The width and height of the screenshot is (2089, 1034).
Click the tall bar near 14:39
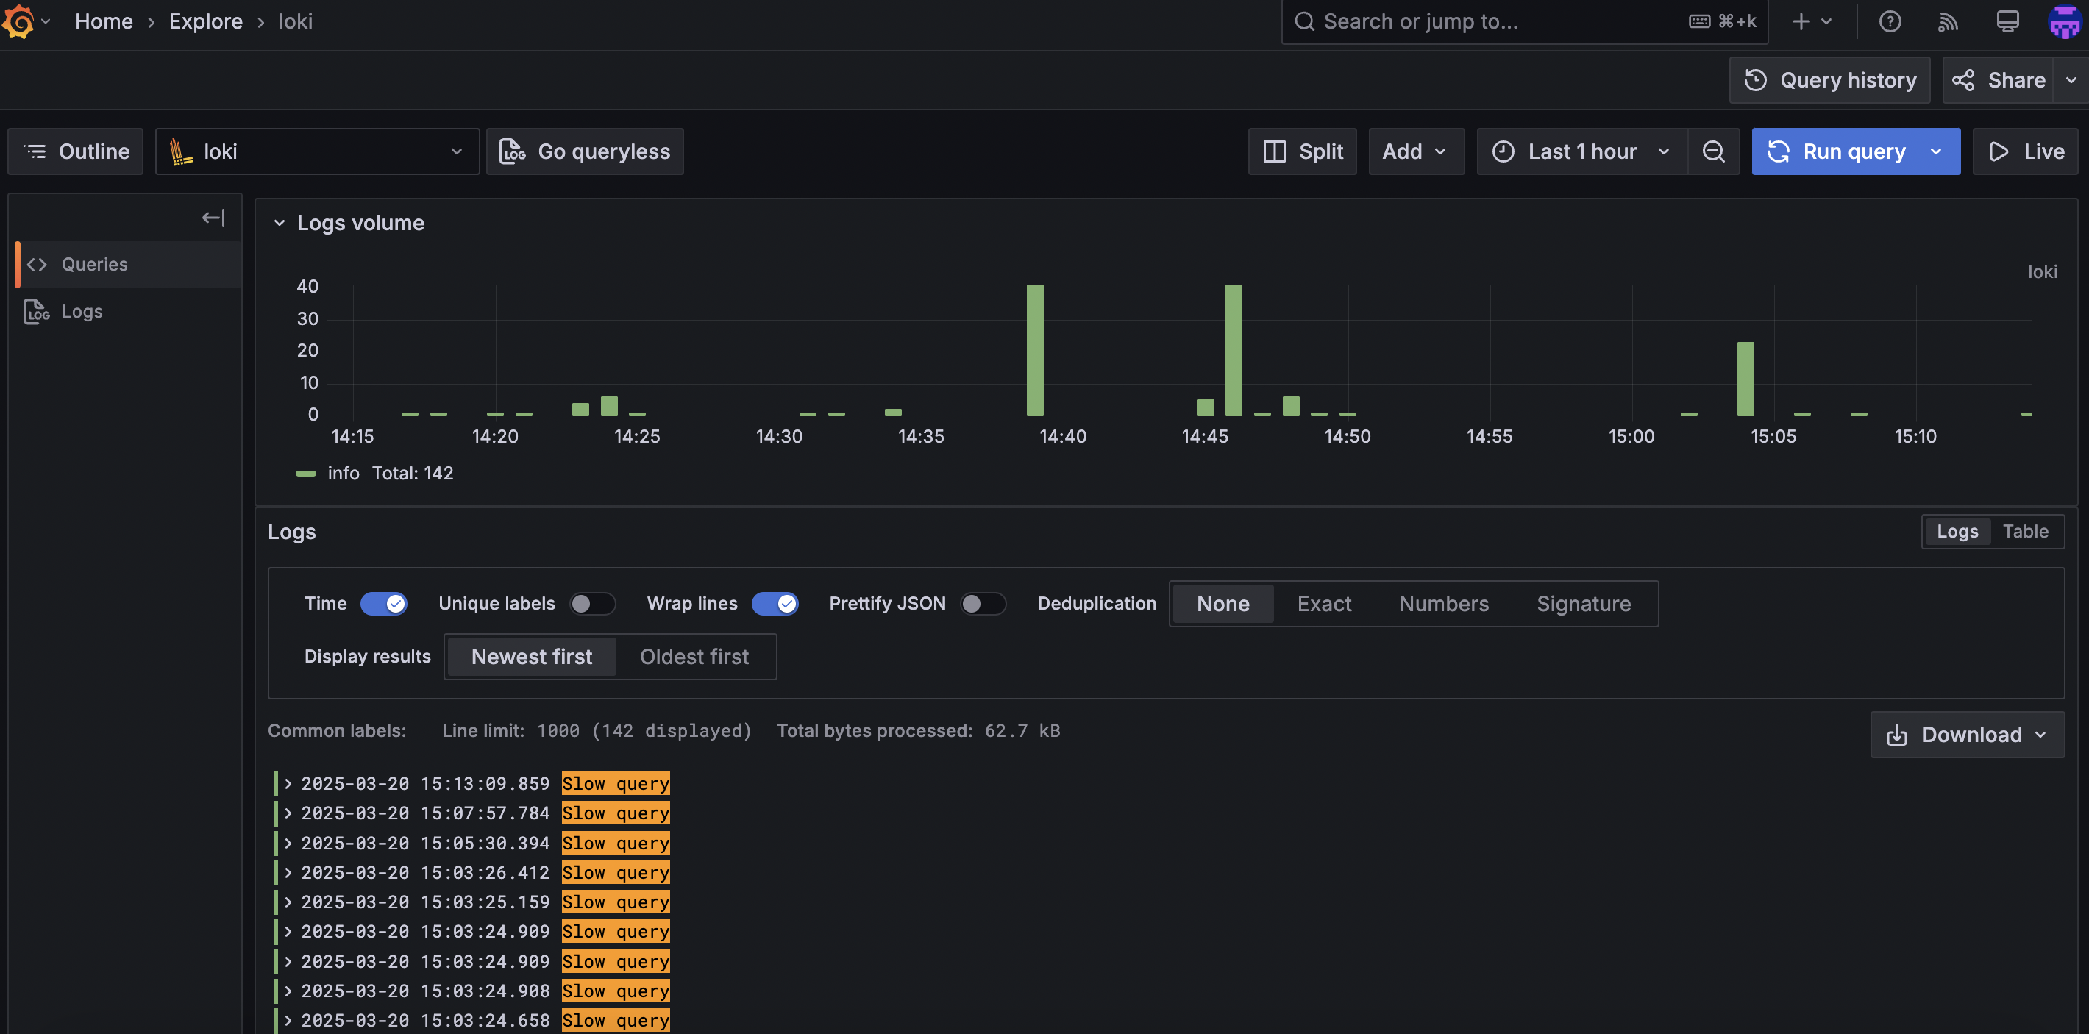(x=1035, y=350)
